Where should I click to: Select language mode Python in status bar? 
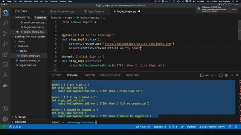point(191,127)
